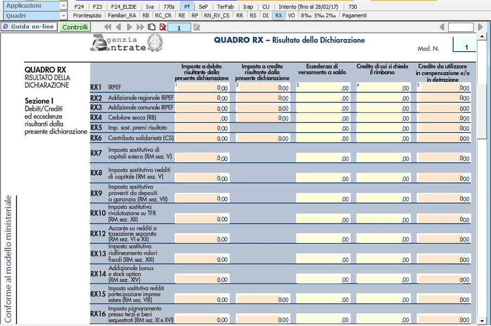The width and height of the screenshot is (491, 326).
Task: Click the scrollbar down arrow
Action: tap(481, 321)
